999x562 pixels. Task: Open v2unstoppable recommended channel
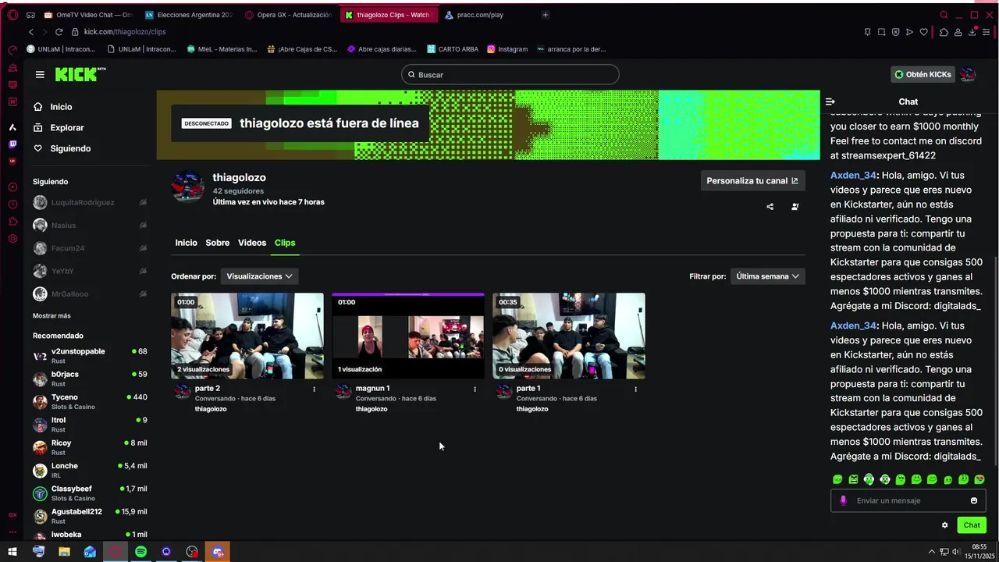point(90,355)
